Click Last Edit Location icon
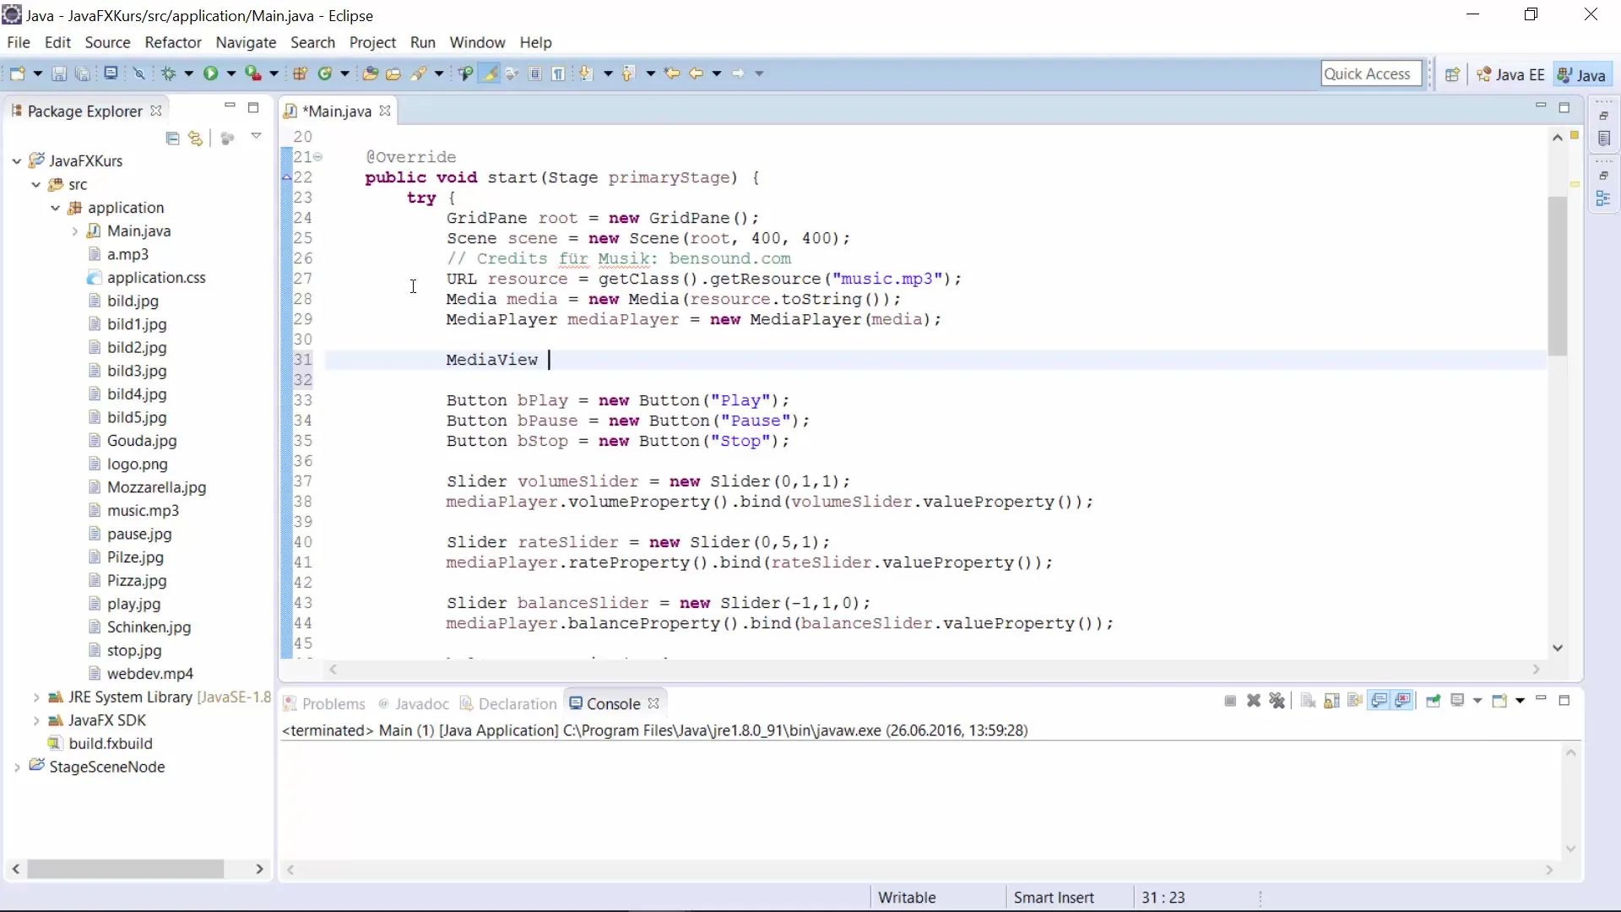Screen dimensions: 1621x912 click(672, 73)
